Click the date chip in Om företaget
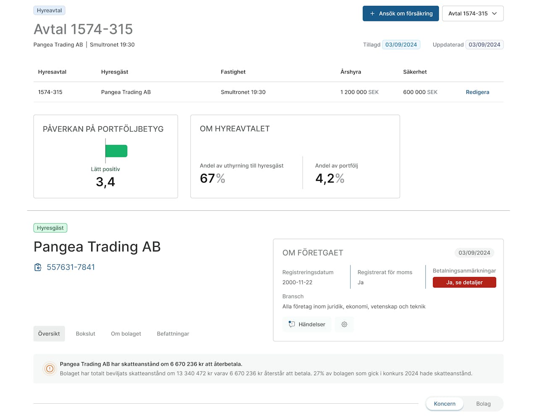Screen dimensions: 538x418 [474, 253]
